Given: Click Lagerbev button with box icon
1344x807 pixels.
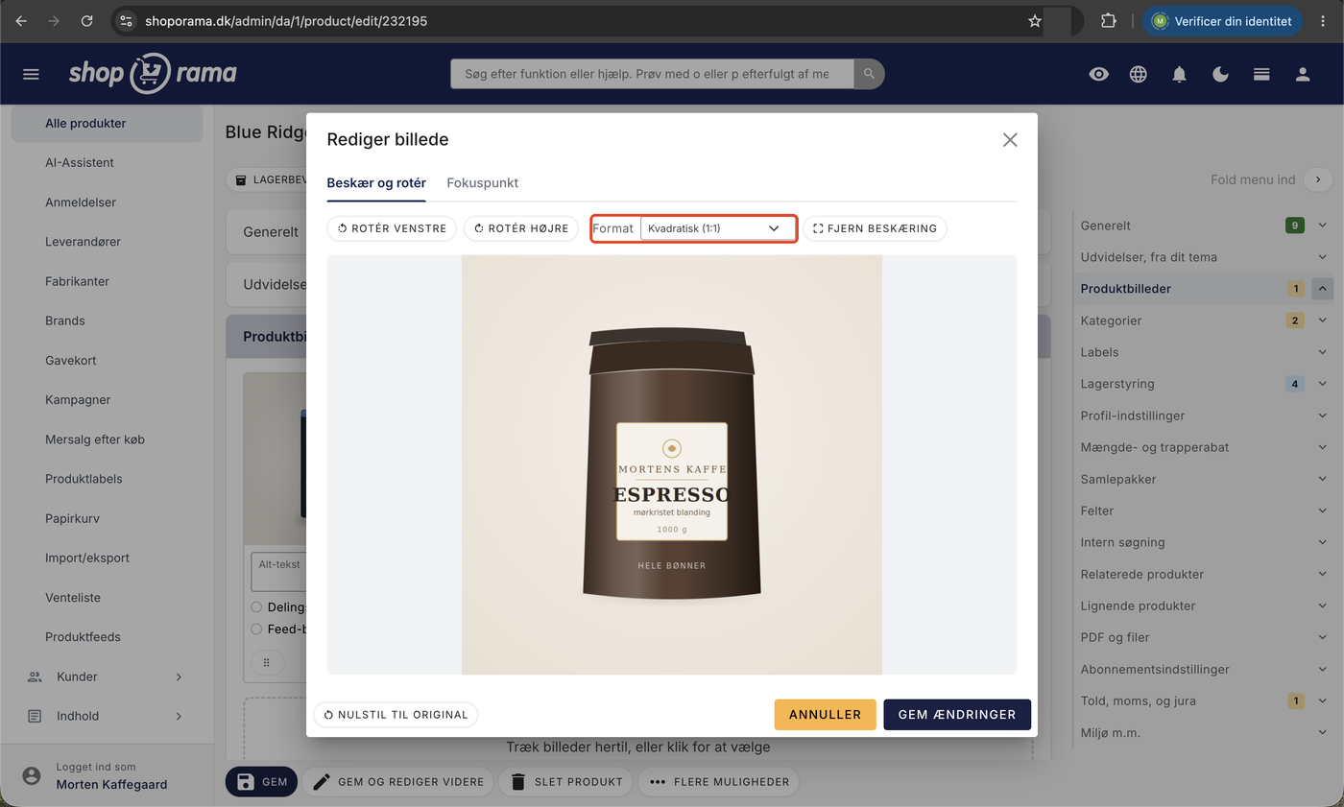Looking at the screenshot, I should [267, 179].
